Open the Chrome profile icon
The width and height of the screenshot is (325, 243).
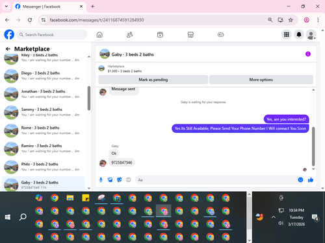[306, 20]
